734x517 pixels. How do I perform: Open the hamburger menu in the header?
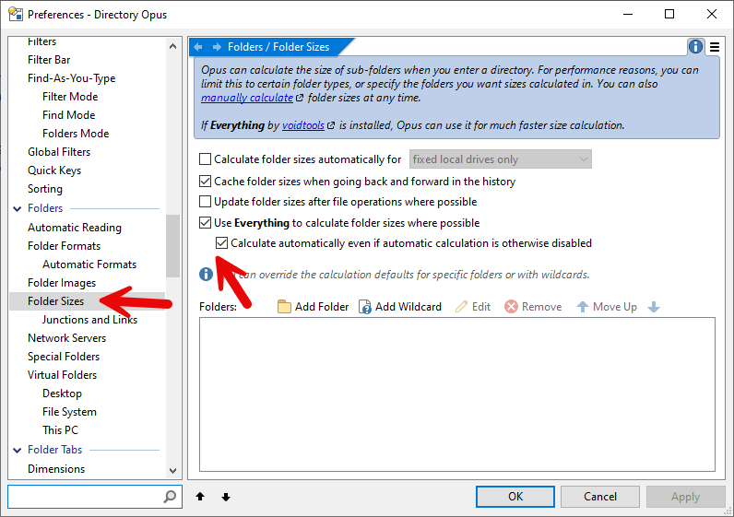pyautogui.click(x=715, y=47)
